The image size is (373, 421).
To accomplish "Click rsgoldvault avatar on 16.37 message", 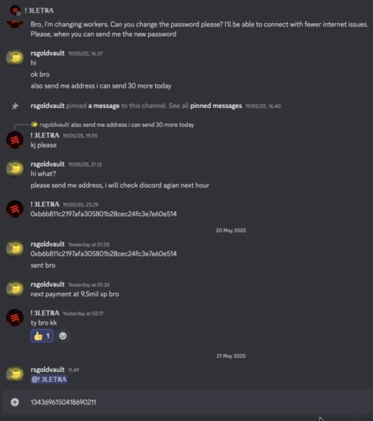I will 15,58.
